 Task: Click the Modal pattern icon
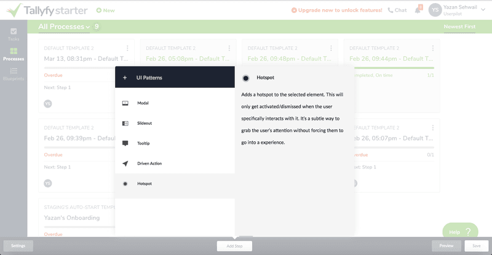[125, 103]
